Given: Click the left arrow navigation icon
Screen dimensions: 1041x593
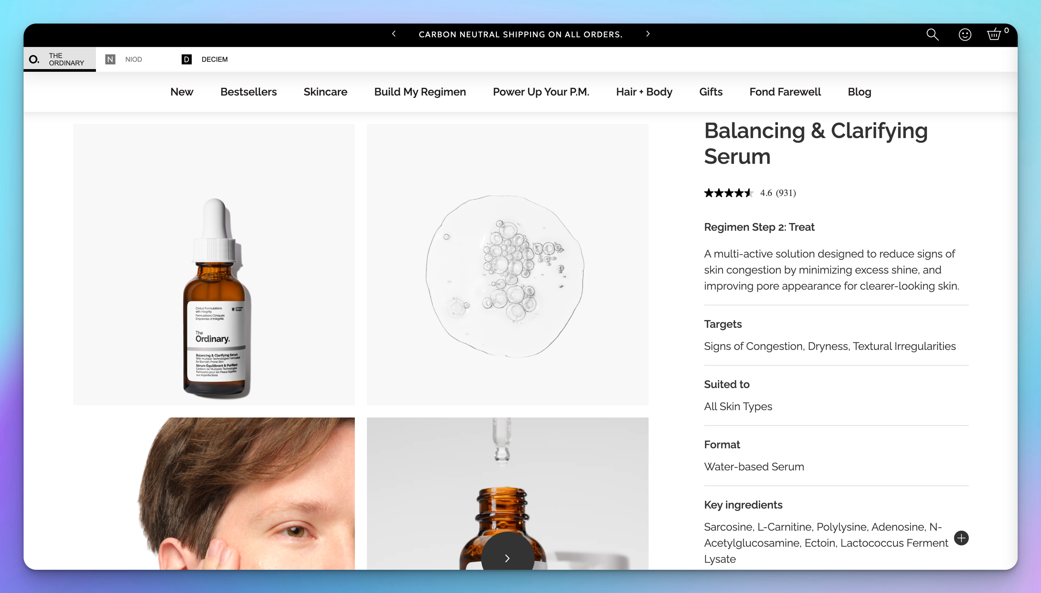Looking at the screenshot, I should point(394,34).
